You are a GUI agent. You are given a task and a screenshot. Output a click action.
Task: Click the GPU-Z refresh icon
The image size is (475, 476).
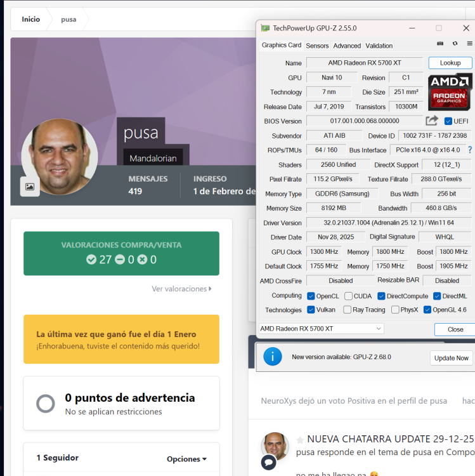click(455, 43)
